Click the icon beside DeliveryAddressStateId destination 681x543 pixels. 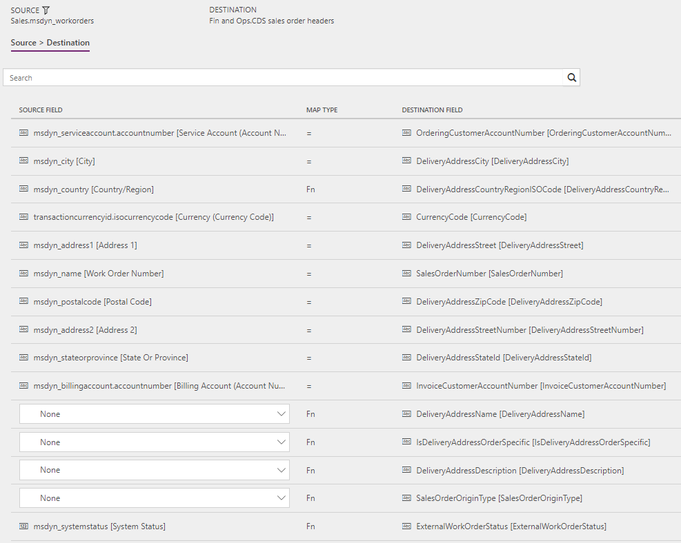pos(406,357)
